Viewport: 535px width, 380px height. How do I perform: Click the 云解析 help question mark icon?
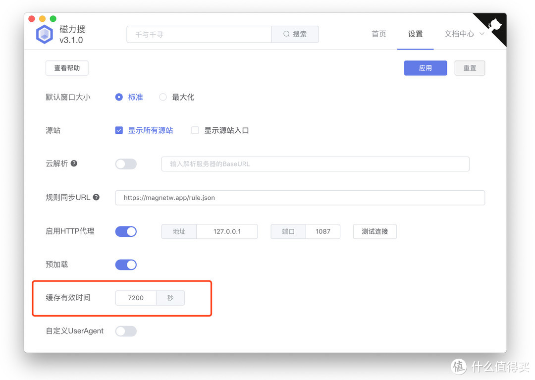(74, 163)
